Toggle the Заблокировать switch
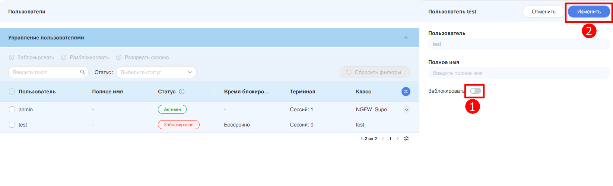Screen dimensions: 613x186 click(x=475, y=91)
